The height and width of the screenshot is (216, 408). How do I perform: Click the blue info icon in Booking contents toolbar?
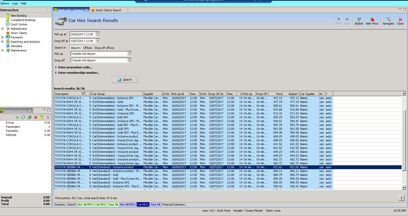pos(48,117)
